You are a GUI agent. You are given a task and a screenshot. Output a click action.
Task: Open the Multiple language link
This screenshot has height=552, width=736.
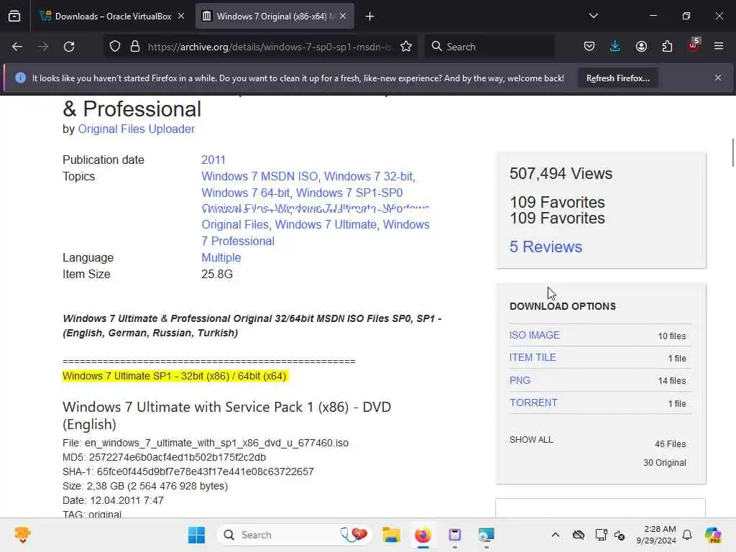(221, 258)
